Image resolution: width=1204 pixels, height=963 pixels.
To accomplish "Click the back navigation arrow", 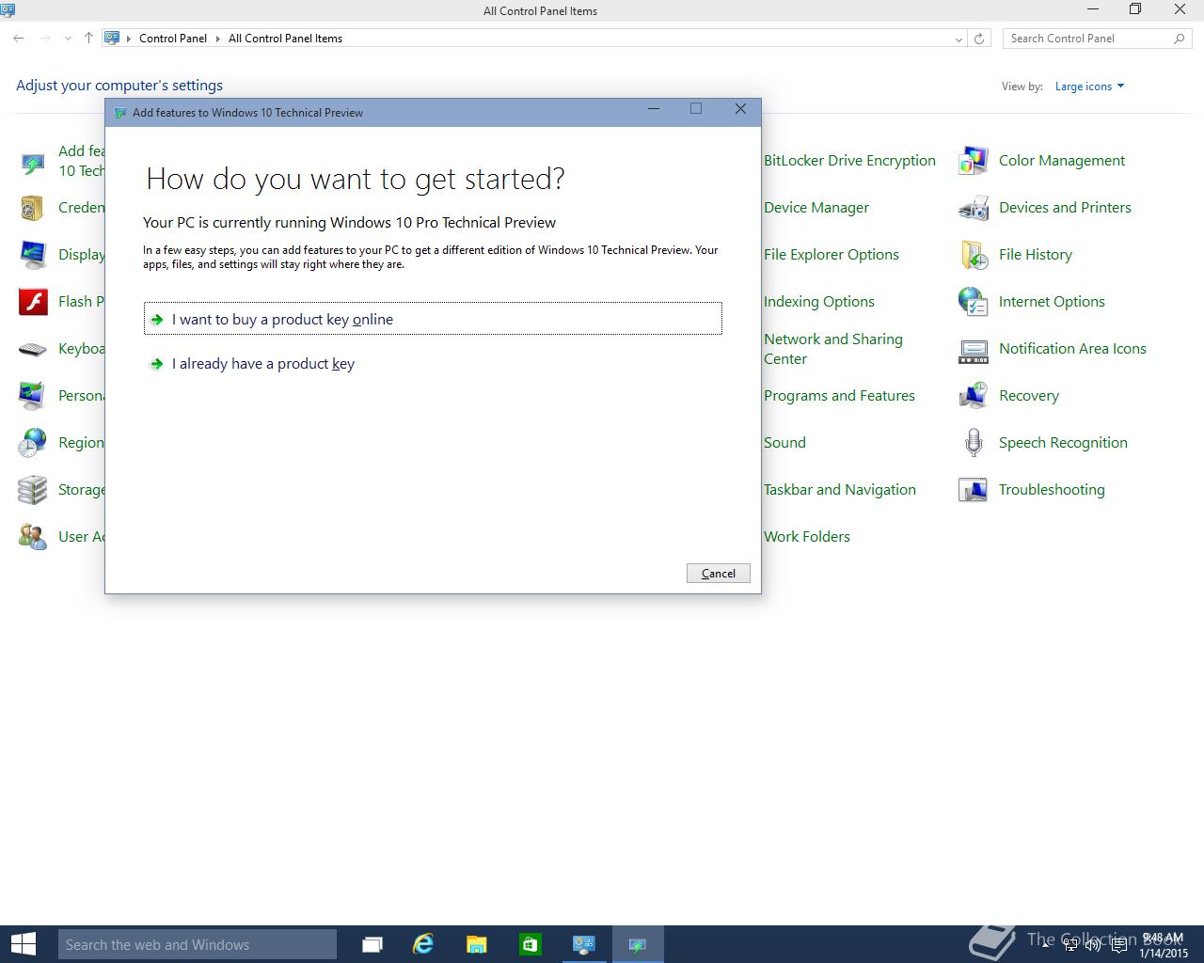I will [19, 39].
